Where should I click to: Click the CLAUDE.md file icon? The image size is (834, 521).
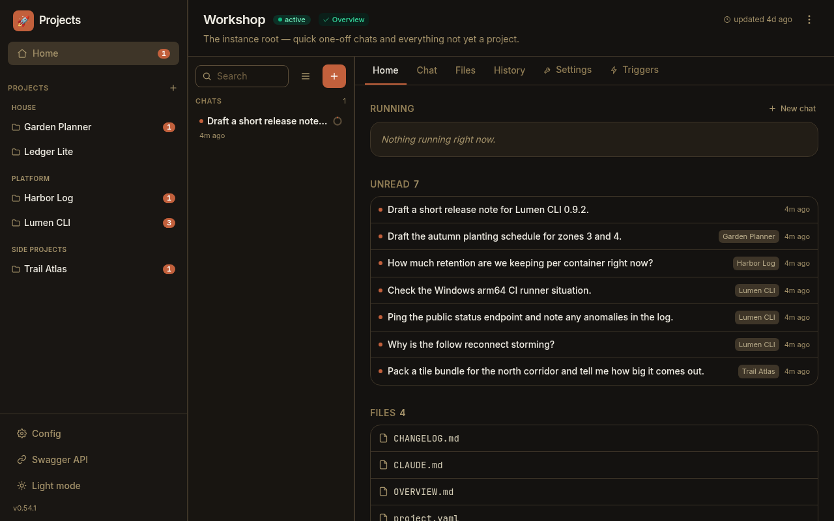(x=383, y=465)
